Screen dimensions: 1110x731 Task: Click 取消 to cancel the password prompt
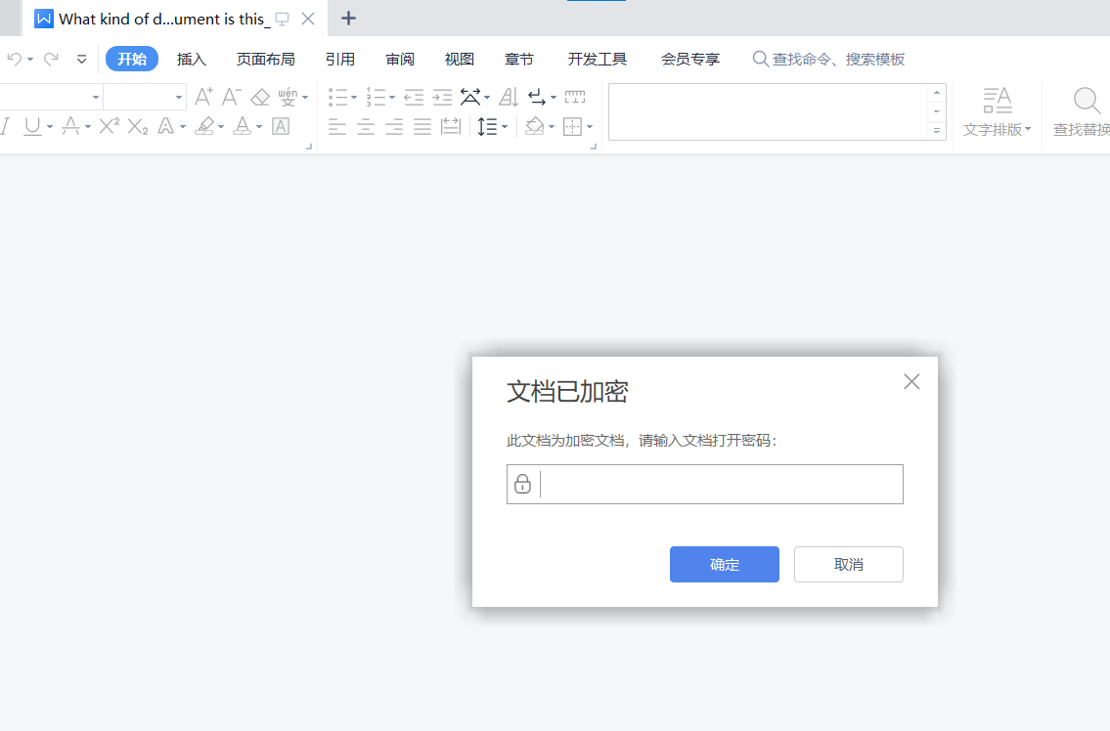[848, 564]
